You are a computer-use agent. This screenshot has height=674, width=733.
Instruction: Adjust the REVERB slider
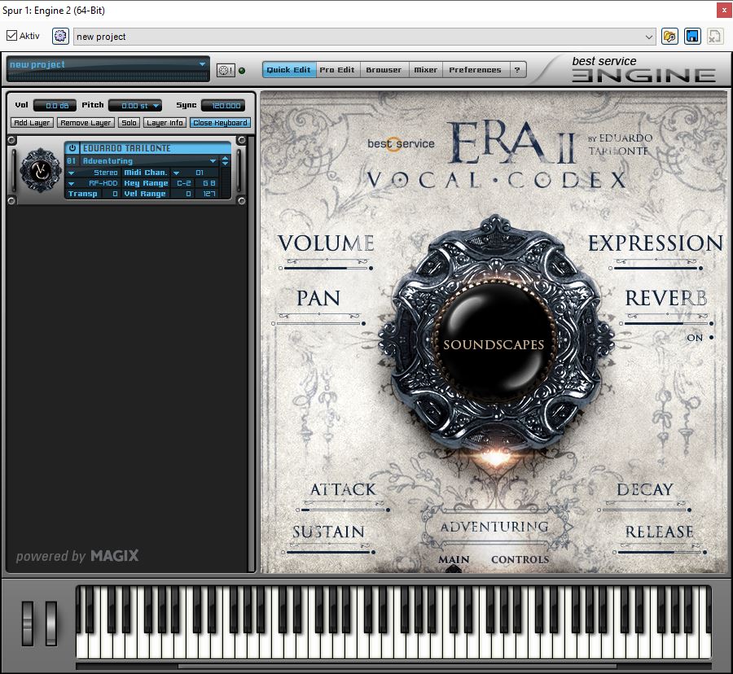coord(666,323)
